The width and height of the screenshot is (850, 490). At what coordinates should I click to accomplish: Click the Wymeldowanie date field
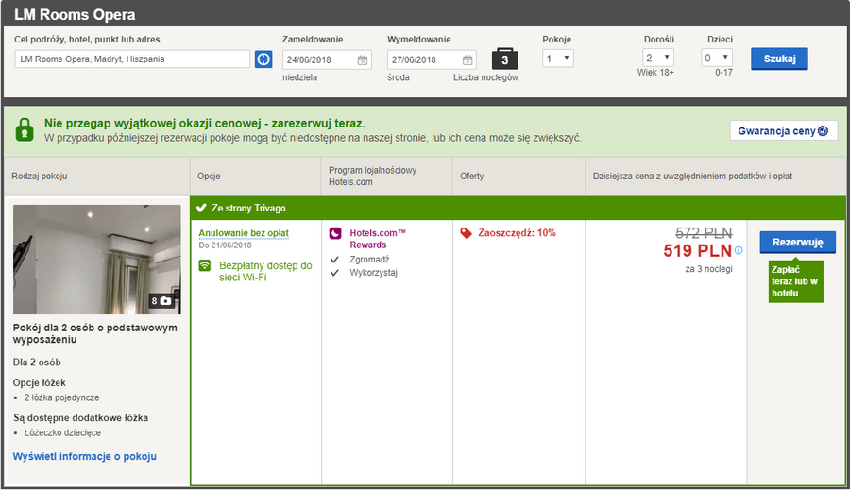pos(432,59)
